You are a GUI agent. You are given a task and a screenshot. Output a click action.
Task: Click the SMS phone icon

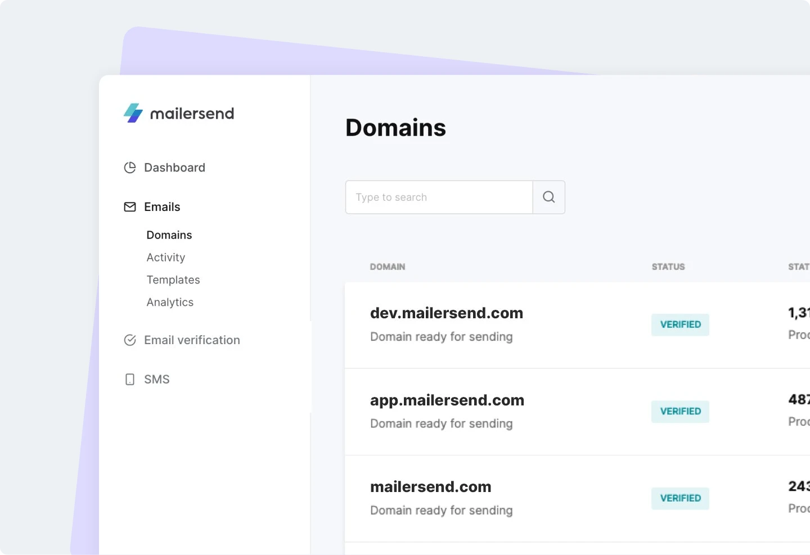pos(130,380)
